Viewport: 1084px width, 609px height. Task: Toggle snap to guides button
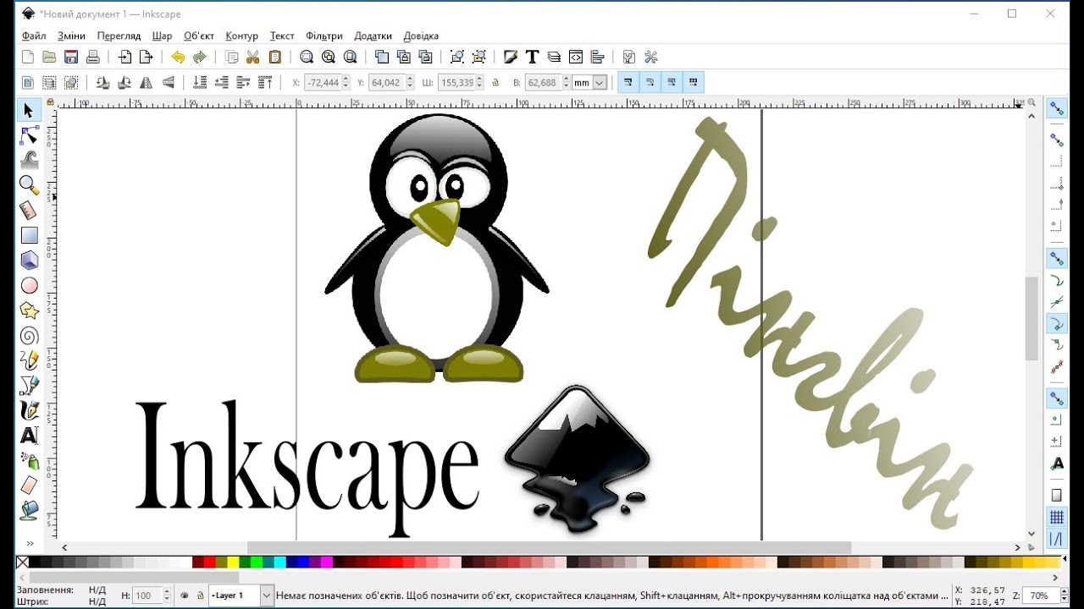[1057, 539]
